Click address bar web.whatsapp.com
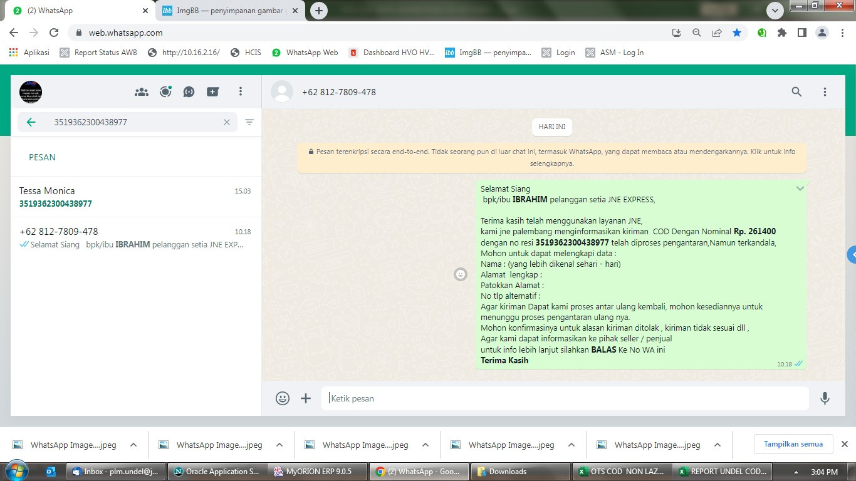 pyautogui.click(x=126, y=33)
